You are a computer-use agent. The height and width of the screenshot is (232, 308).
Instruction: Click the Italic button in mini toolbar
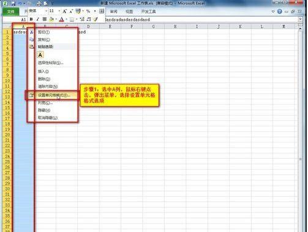[x=38, y=19]
